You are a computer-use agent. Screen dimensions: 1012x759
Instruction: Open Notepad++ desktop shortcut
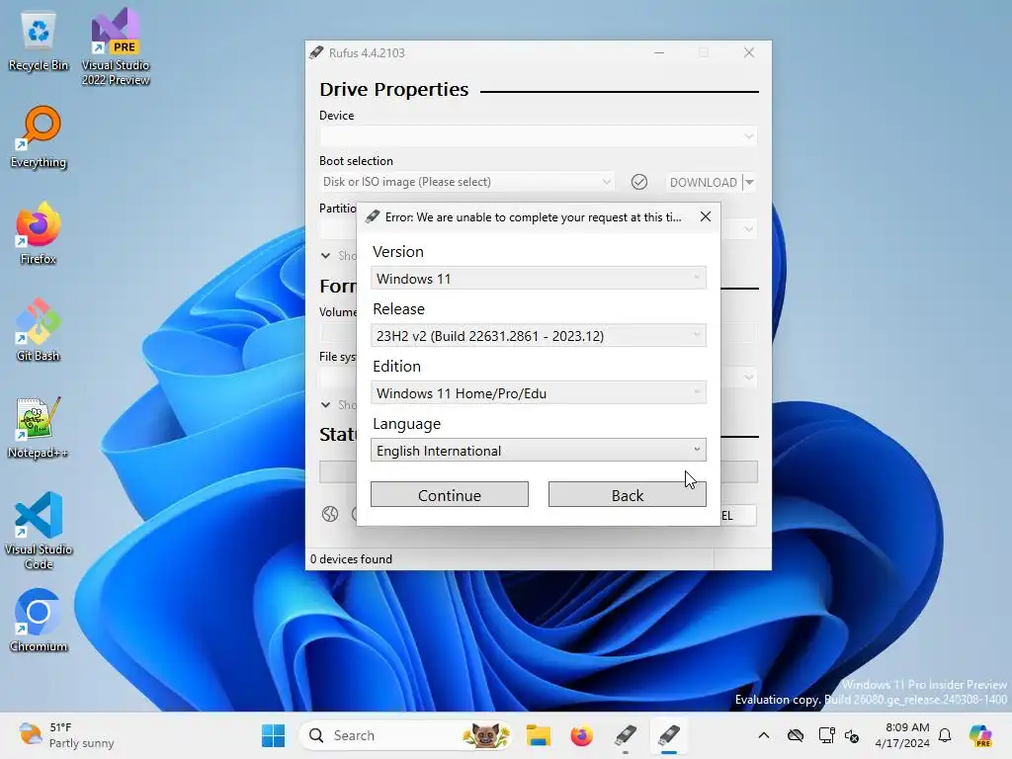pos(39,427)
